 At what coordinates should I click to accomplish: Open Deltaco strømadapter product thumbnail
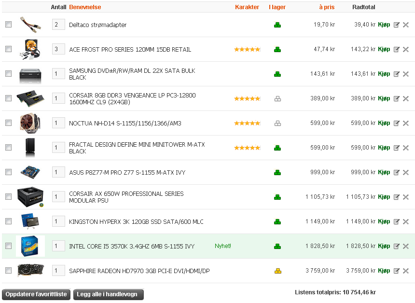point(31,25)
